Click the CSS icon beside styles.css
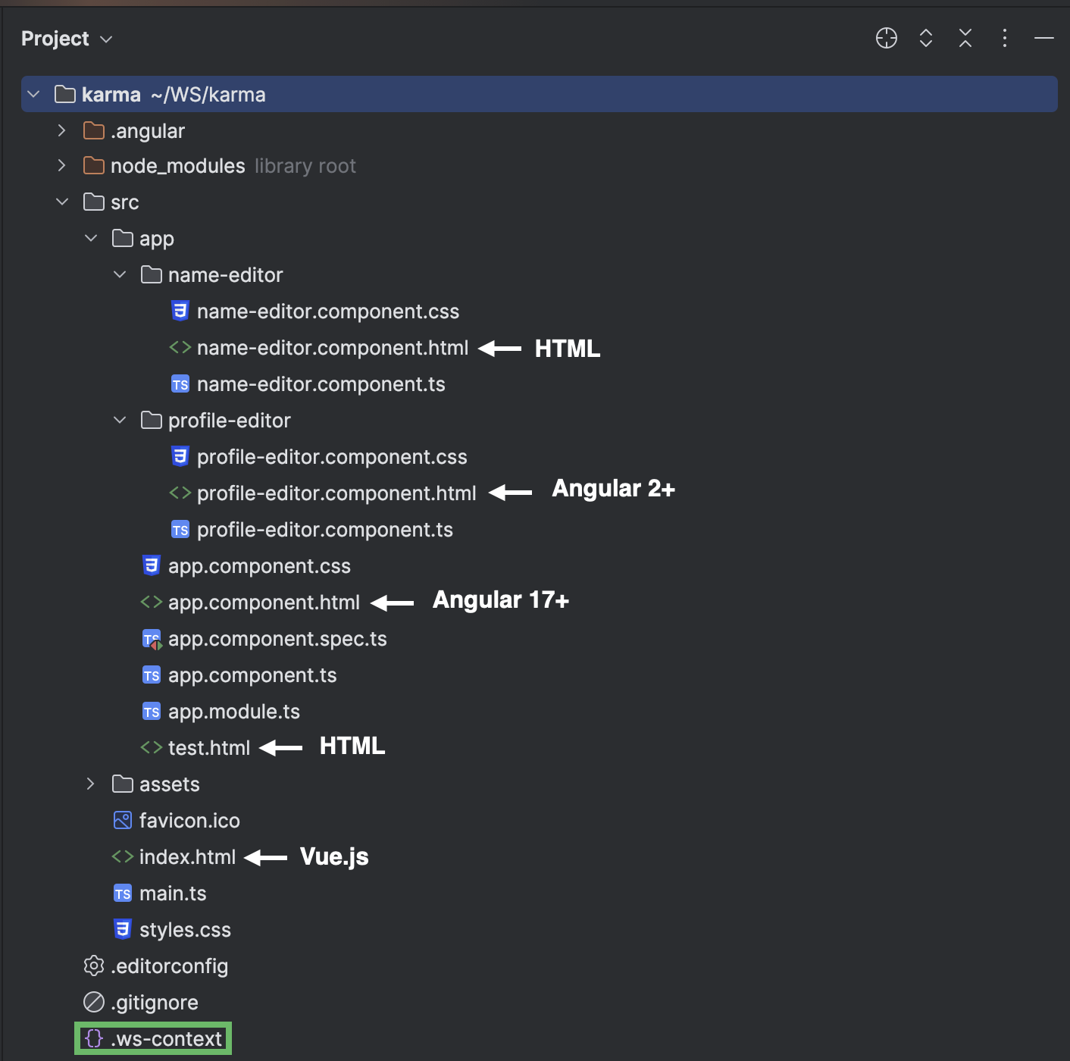 [x=122, y=929]
